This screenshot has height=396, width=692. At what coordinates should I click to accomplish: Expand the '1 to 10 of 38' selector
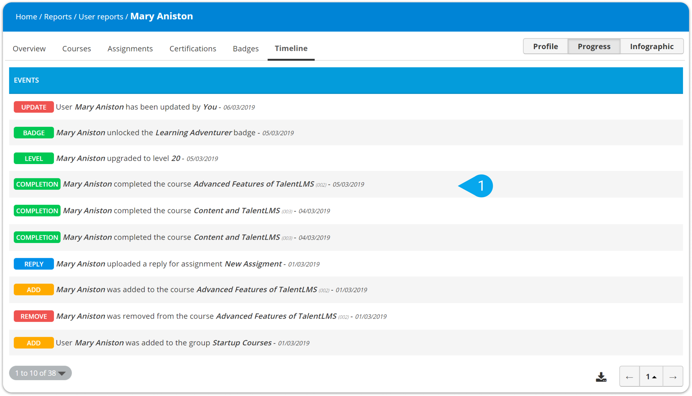point(40,373)
